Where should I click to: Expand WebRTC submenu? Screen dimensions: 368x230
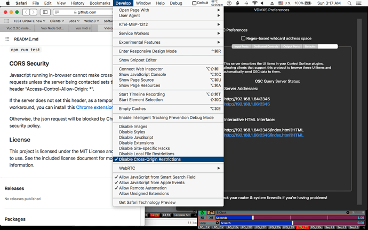[x=169, y=168]
